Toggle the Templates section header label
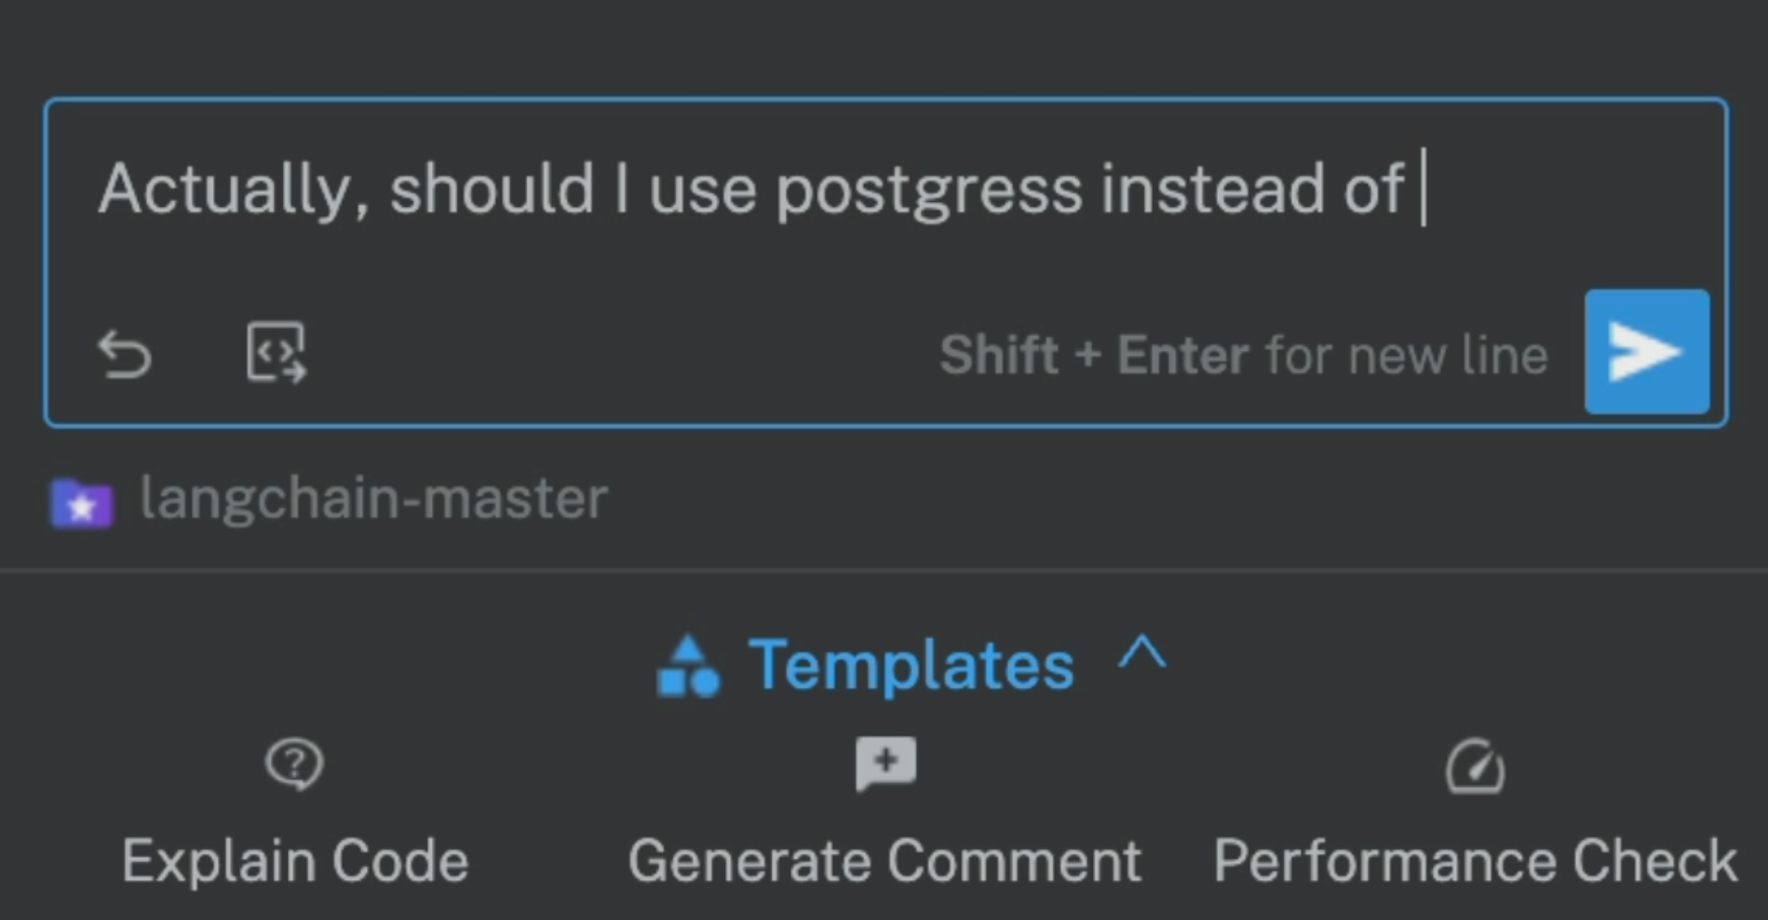This screenshot has height=920, width=1768. click(911, 666)
